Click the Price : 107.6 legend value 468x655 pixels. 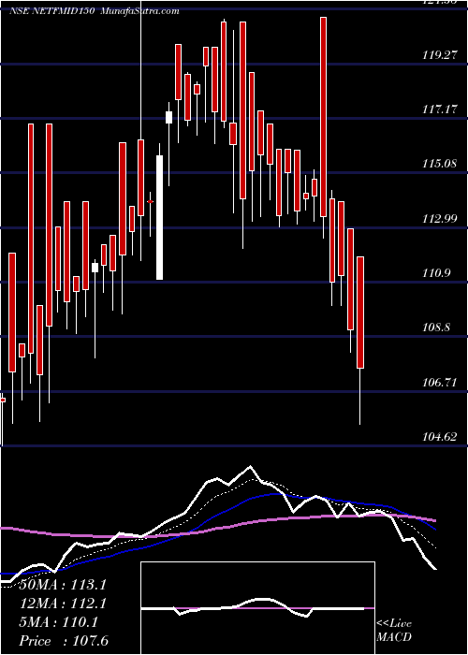[x=63, y=640]
